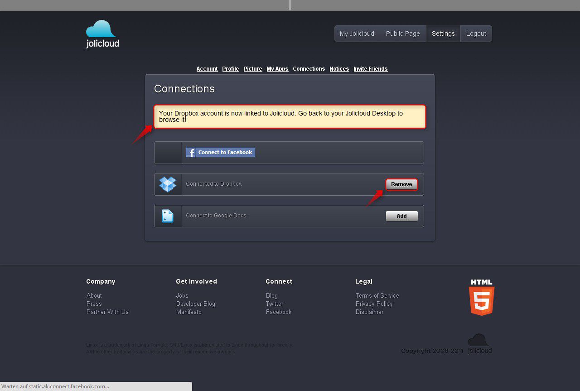
Task: Open the Settings navigation item
Action: coord(443,33)
